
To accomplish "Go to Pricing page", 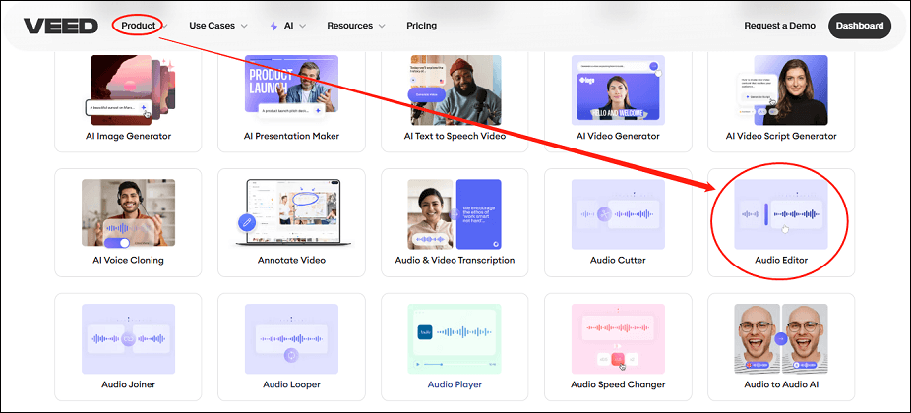I will pos(422,26).
